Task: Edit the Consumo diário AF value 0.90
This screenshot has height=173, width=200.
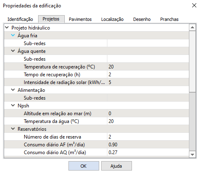Action: tap(148, 145)
